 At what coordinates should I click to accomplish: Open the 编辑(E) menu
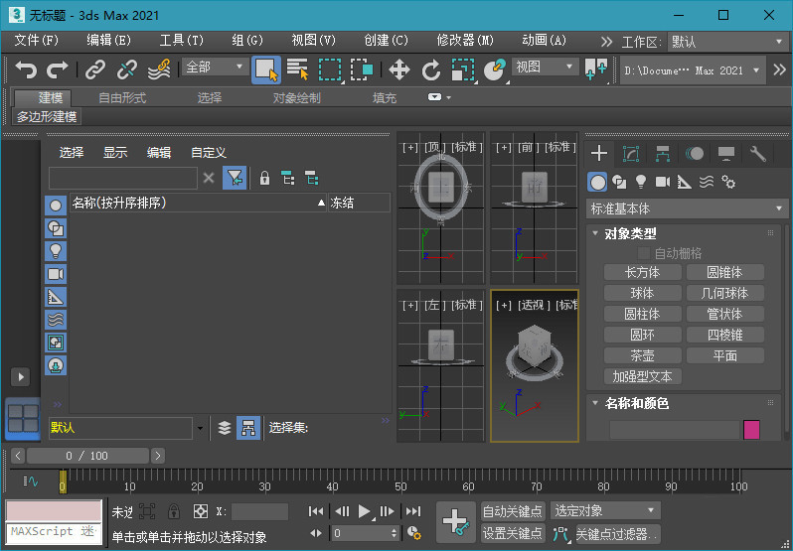[108, 41]
